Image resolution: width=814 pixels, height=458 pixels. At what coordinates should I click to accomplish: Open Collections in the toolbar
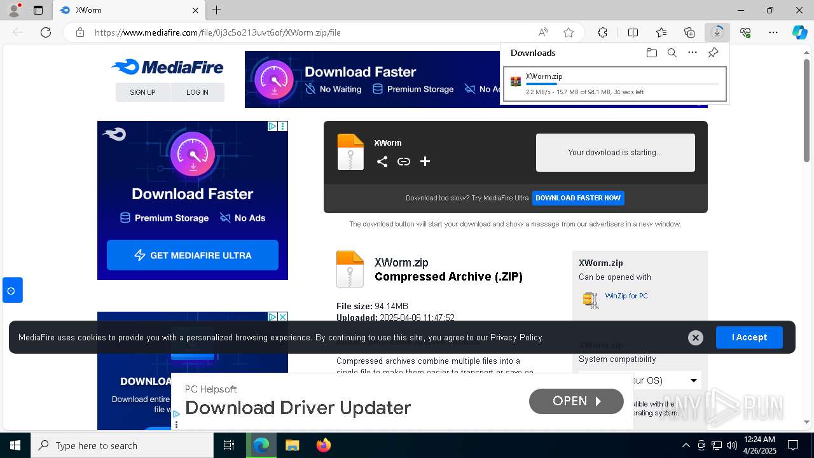689,32
